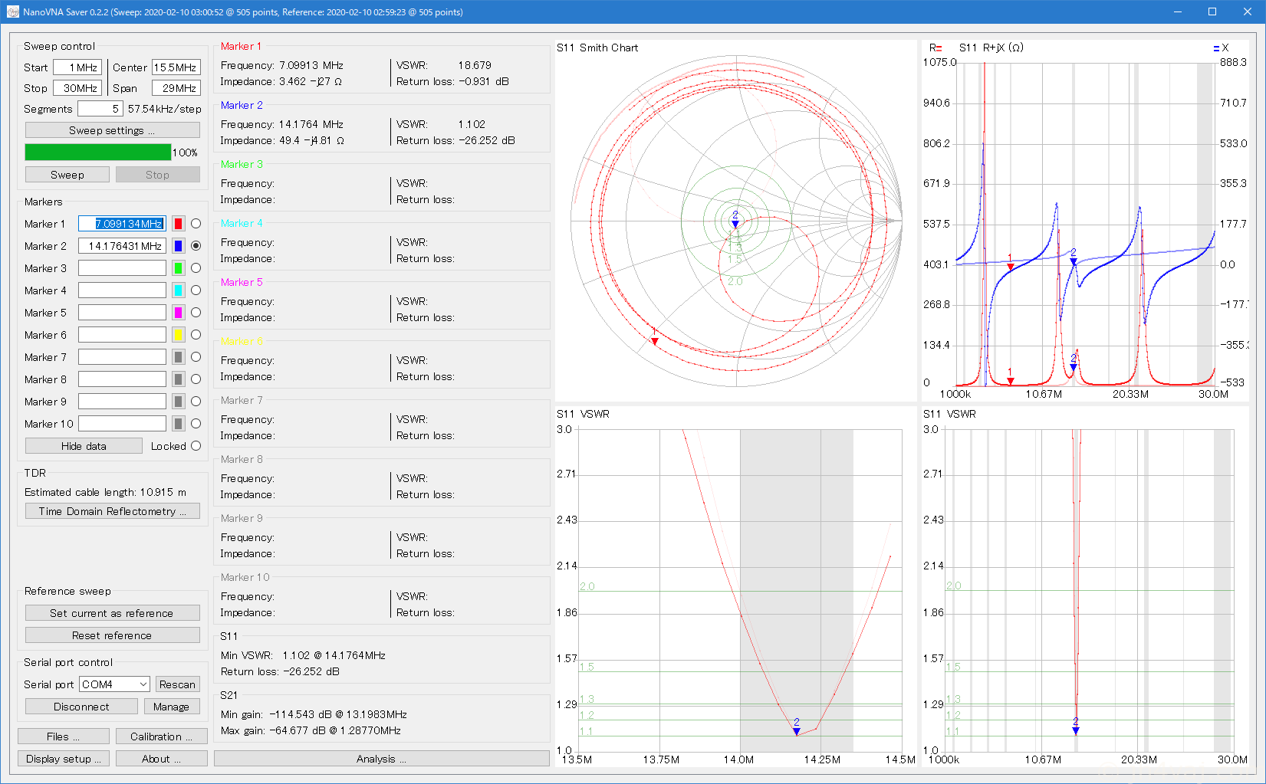Change Marker 1 red color swatch

point(178,224)
